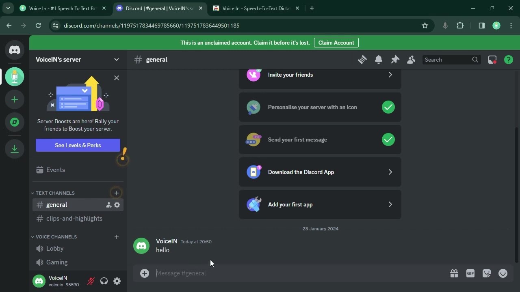Open Add your first app item
Screen dimensions: 520x292
click(320, 204)
